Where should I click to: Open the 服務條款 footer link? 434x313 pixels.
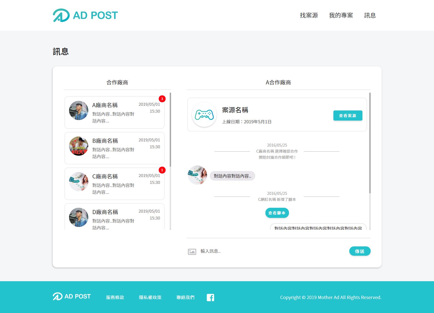tap(115, 297)
